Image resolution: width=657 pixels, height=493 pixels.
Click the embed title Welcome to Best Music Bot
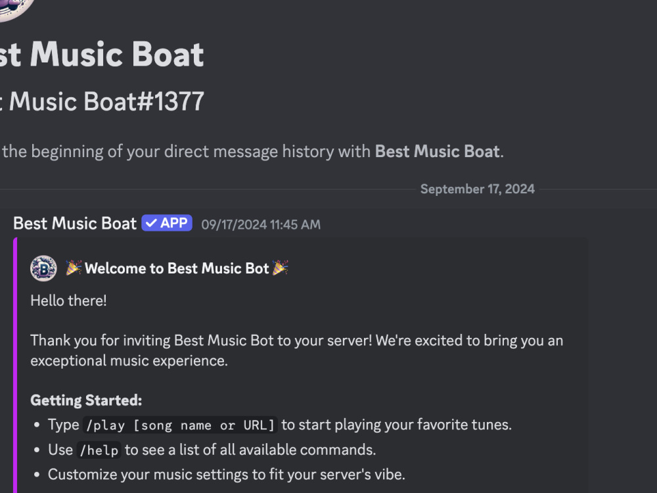coord(176,268)
